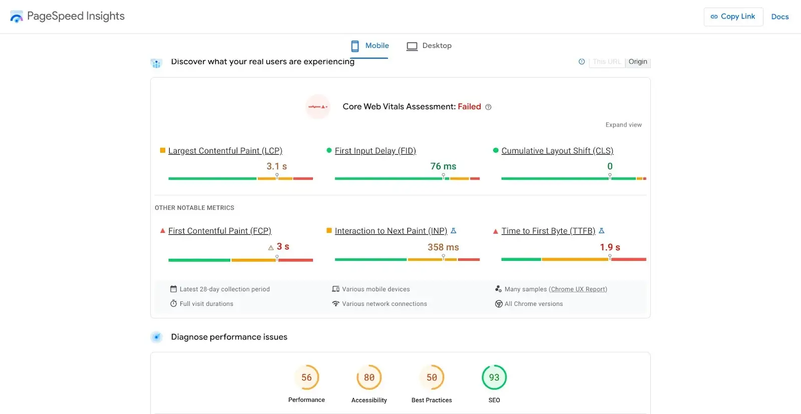Screen dimensions: 801x414
Task: Click the Diagnose performance issues heading
Action: [229, 337]
